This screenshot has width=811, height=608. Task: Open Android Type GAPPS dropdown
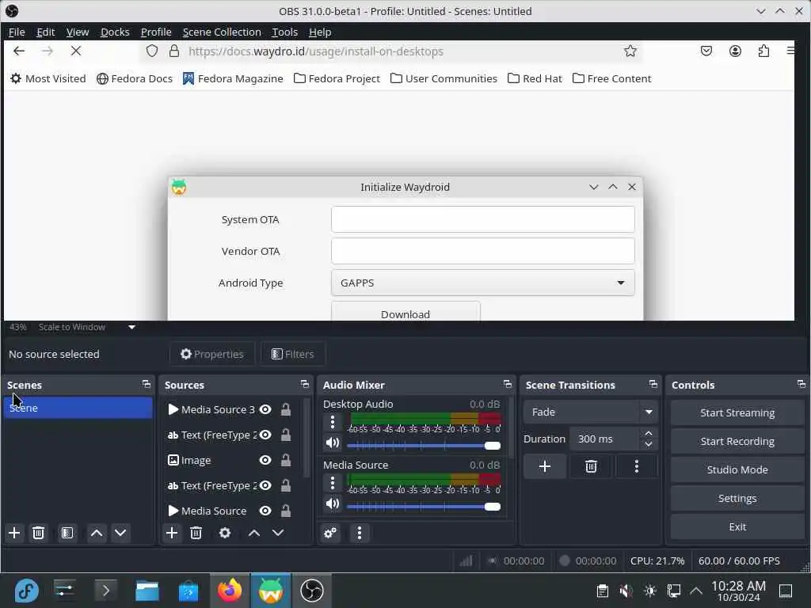[x=482, y=283]
